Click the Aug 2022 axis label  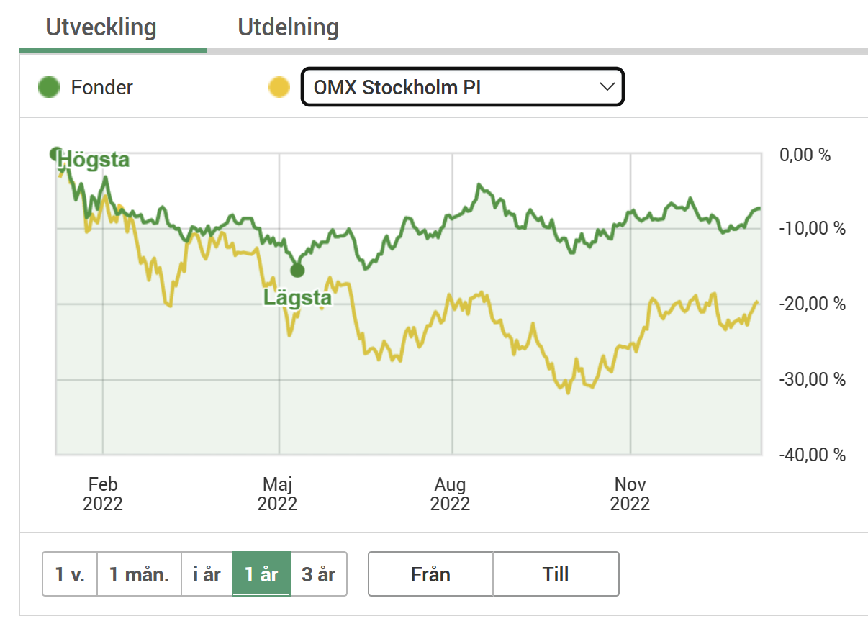451,493
